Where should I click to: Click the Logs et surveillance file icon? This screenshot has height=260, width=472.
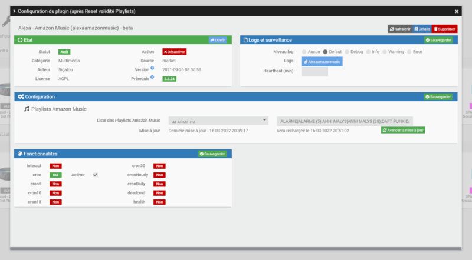[245, 40]
